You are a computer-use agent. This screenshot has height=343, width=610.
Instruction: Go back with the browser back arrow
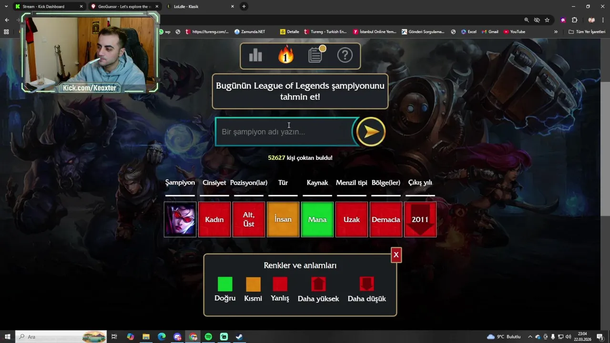pos(7,20)
